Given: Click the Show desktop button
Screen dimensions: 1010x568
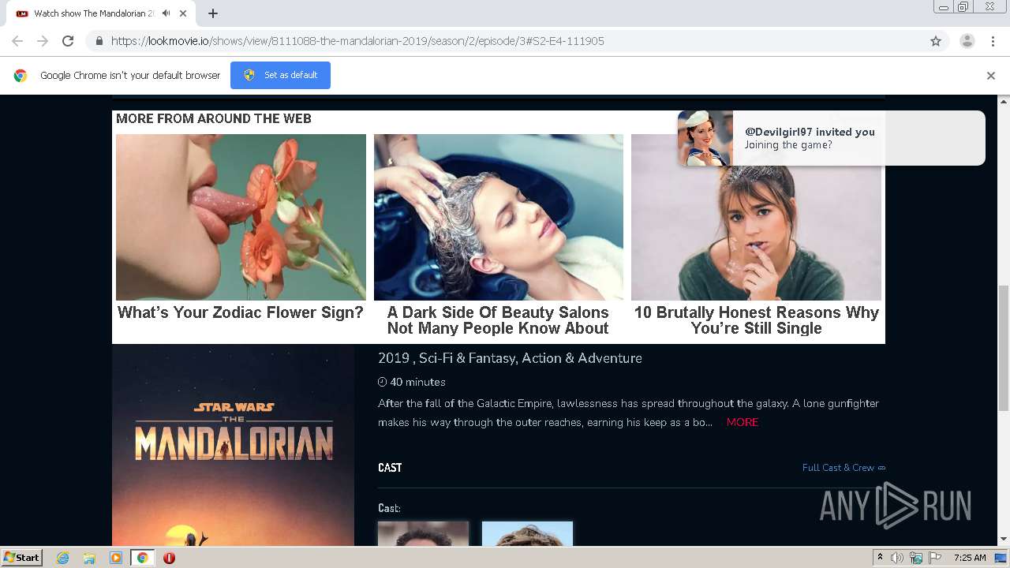Looking at the screenshot, I should coord(1001,558).
